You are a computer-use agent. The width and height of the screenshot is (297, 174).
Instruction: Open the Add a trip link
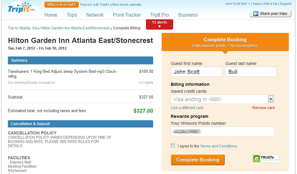(x=270, y=4)
